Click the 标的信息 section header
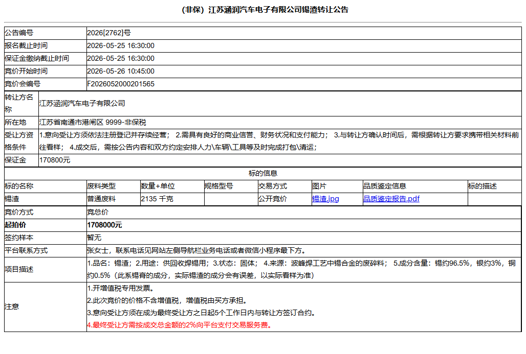 [263, 173]
